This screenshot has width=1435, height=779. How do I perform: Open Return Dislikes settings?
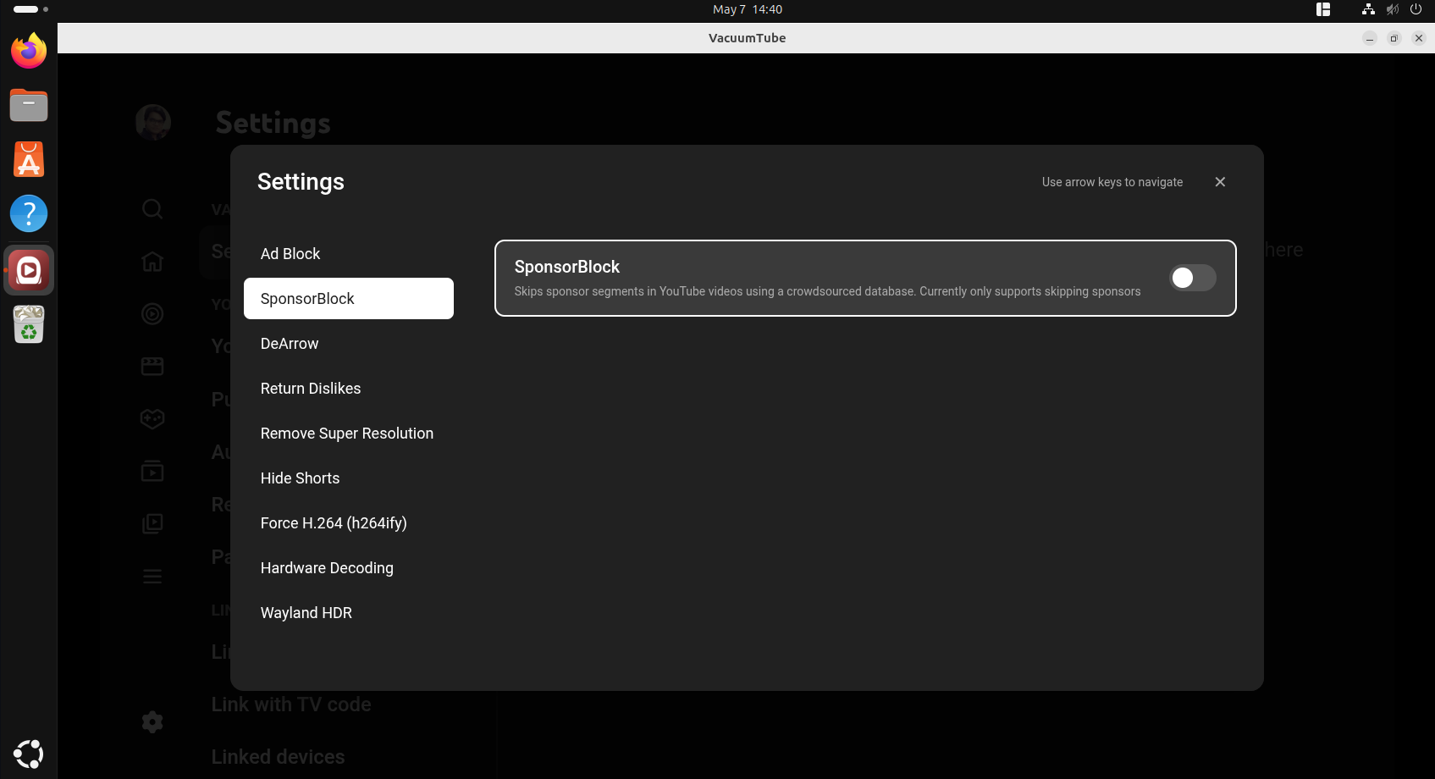pos(349,389)
